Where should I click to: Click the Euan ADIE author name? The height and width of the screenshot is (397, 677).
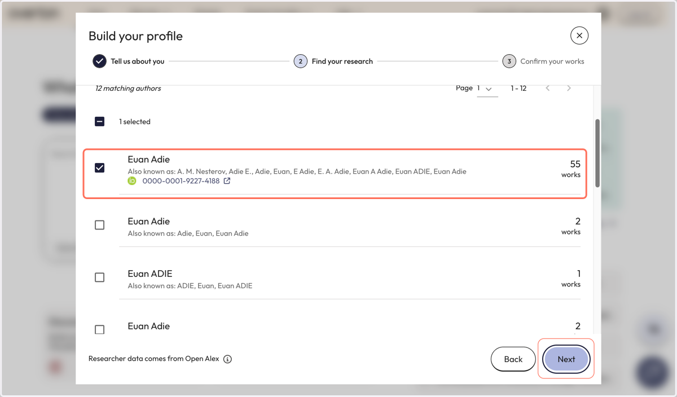[150, 274]
